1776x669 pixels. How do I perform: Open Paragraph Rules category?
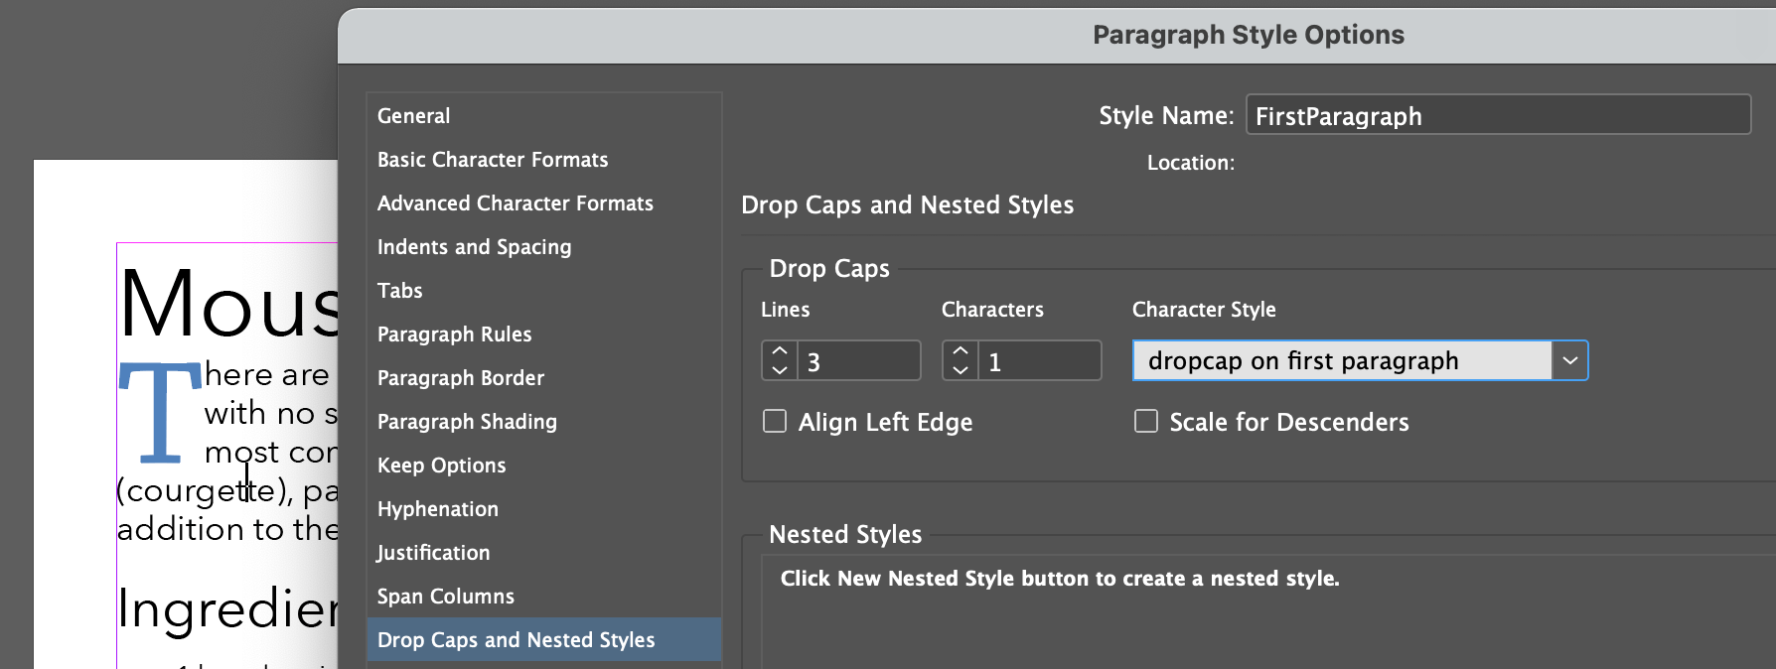click(x=543, y=334)
